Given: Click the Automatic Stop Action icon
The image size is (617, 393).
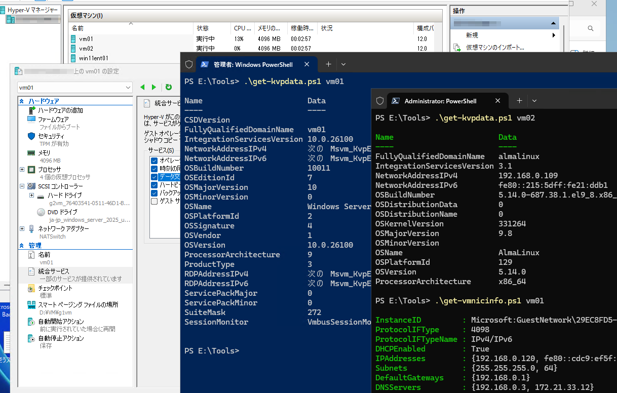Looking at the screenshot, I should (31, 339).
